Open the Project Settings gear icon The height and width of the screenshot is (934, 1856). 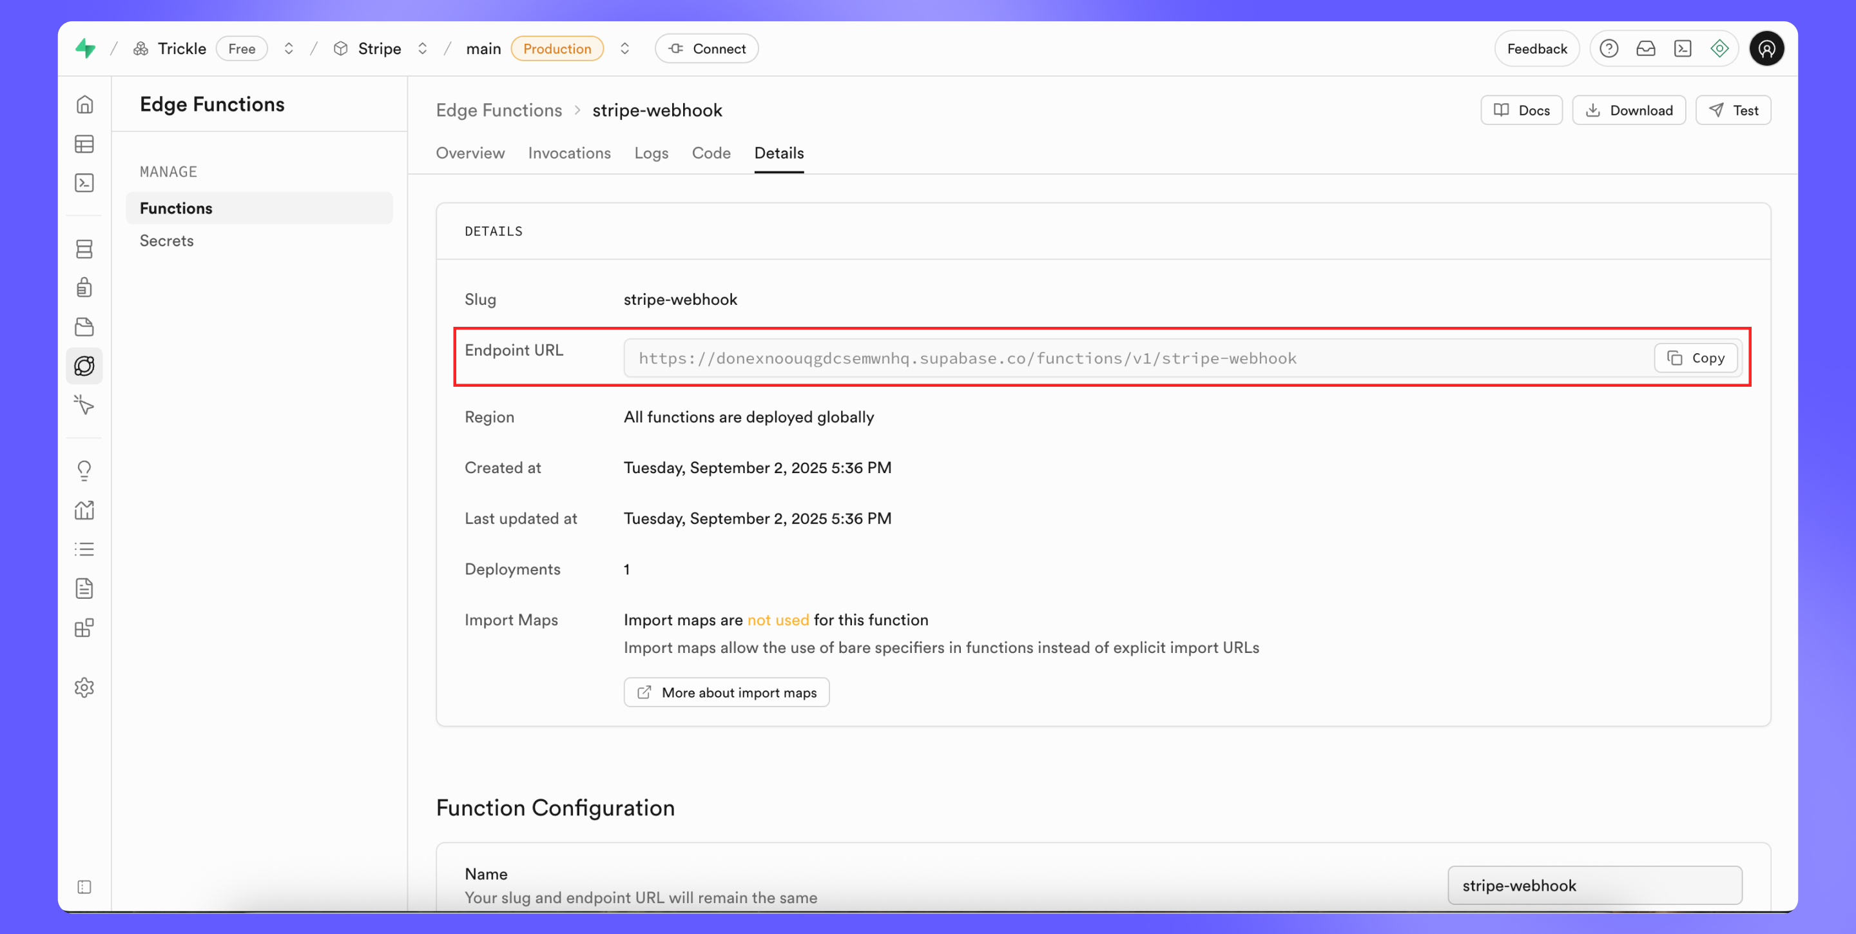[x=84, y=688]
